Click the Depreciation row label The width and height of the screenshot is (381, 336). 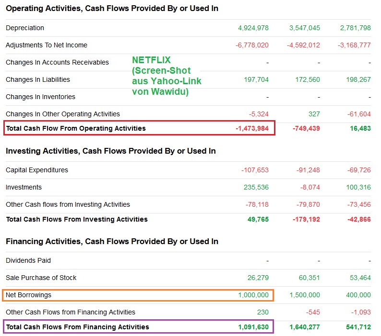pos(25,28)
